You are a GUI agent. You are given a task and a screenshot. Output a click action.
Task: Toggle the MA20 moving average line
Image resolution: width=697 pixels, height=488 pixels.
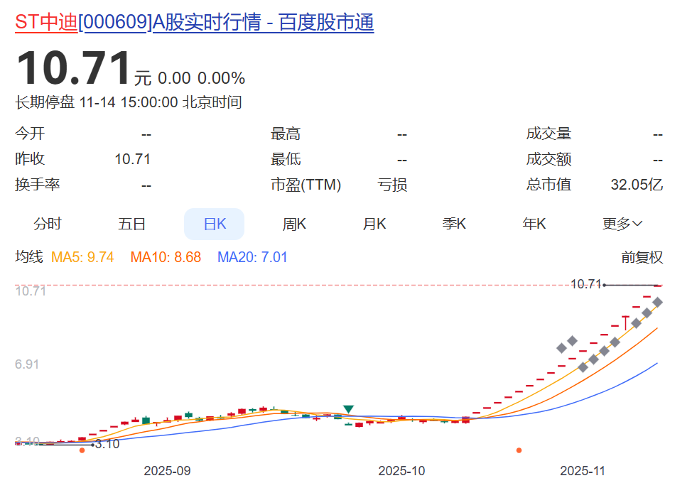coord(250,258)
